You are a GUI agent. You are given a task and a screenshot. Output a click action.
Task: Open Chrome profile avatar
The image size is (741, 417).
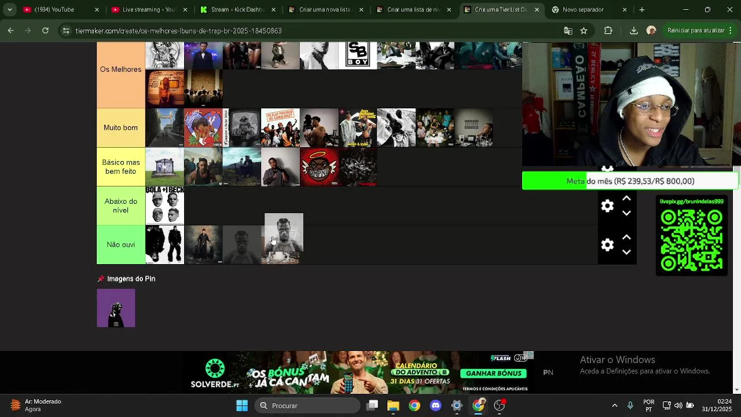651,31
